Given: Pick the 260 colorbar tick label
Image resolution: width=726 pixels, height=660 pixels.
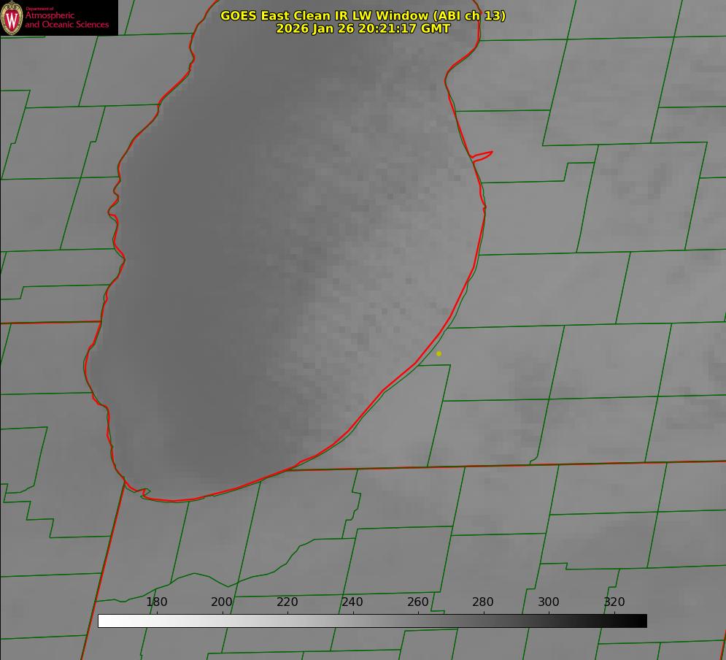Looking at the screenshot, I should 418,602.
